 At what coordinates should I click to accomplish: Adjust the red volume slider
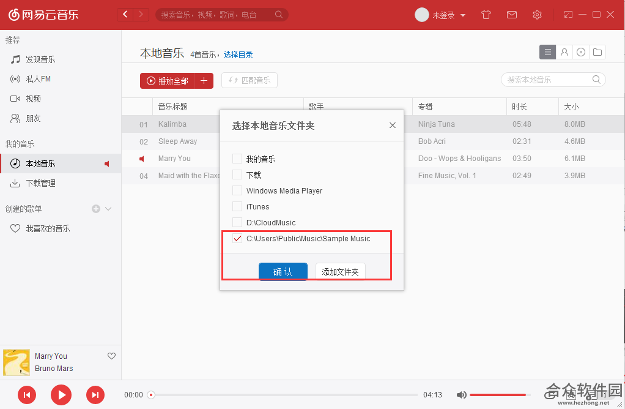click(x=500, y=395)
